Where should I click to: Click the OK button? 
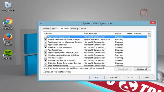click(x=97, y=77)
